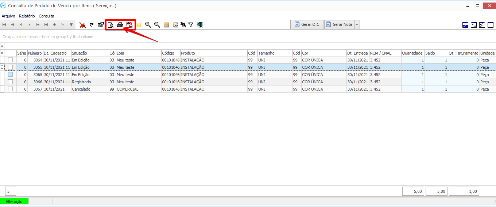This screenshot has height=207, width=496.
Task: Click the next record arrow
Action: [x=29, y=25]
